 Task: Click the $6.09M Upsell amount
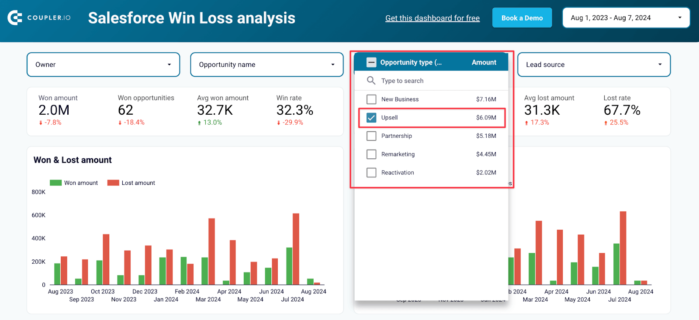tap(486, 118)
